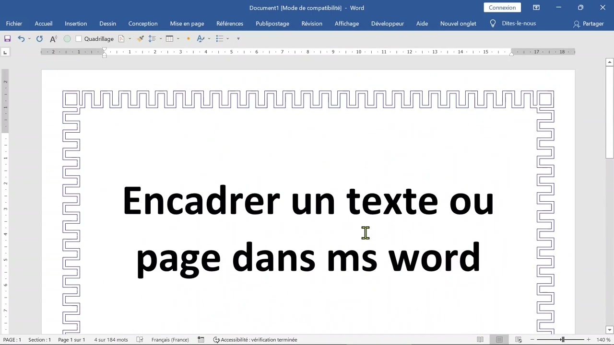Screen dimensions: 614x345
Task: Expand the line spacing dropdown arrow
Action: pos(161,39)
